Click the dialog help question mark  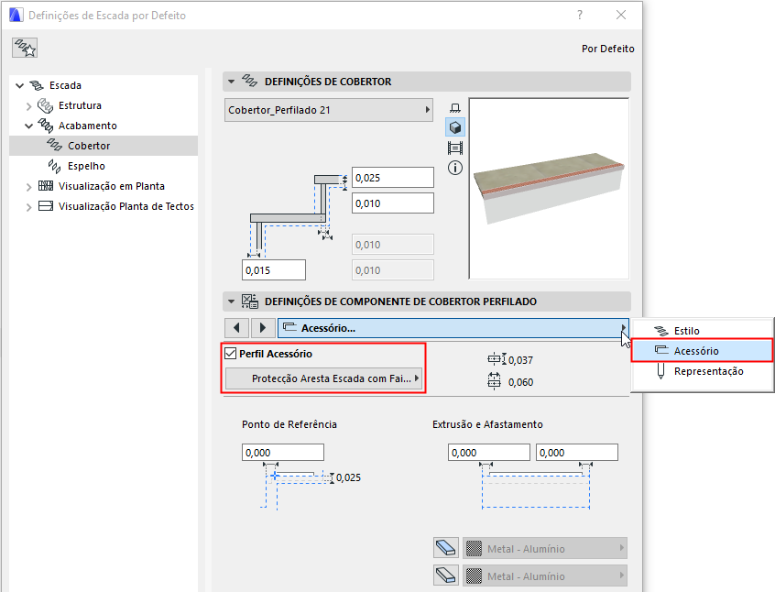point(580,15)
